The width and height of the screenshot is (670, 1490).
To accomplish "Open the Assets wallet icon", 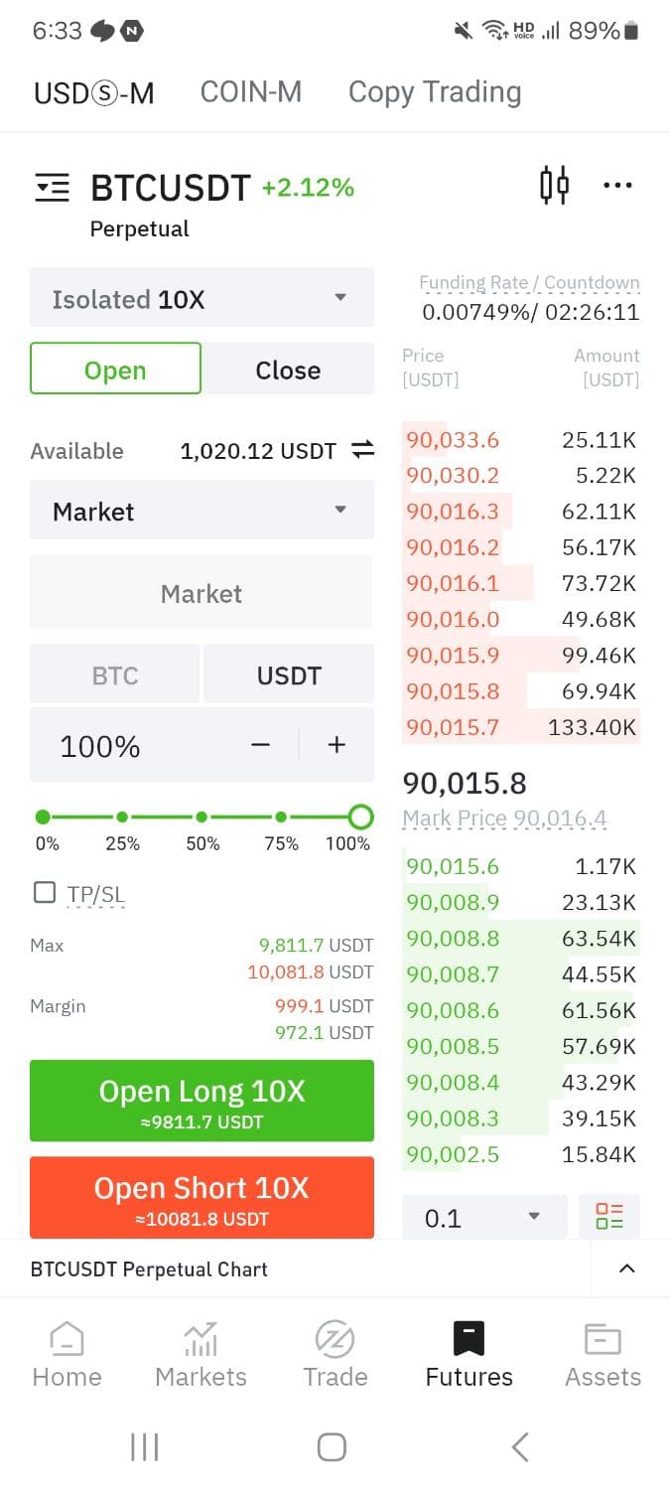I will pyautogui.click(x=603, y=1339).
